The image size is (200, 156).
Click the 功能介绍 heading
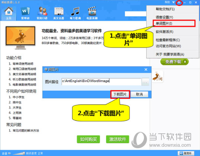click(14, 58)
